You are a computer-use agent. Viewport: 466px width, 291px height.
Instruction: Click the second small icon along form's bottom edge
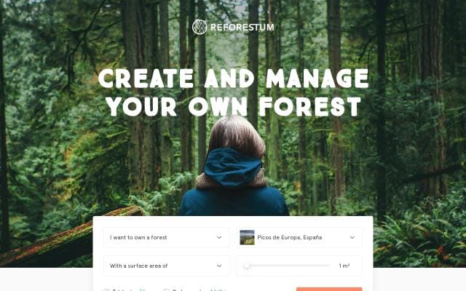tap(166, 290)
